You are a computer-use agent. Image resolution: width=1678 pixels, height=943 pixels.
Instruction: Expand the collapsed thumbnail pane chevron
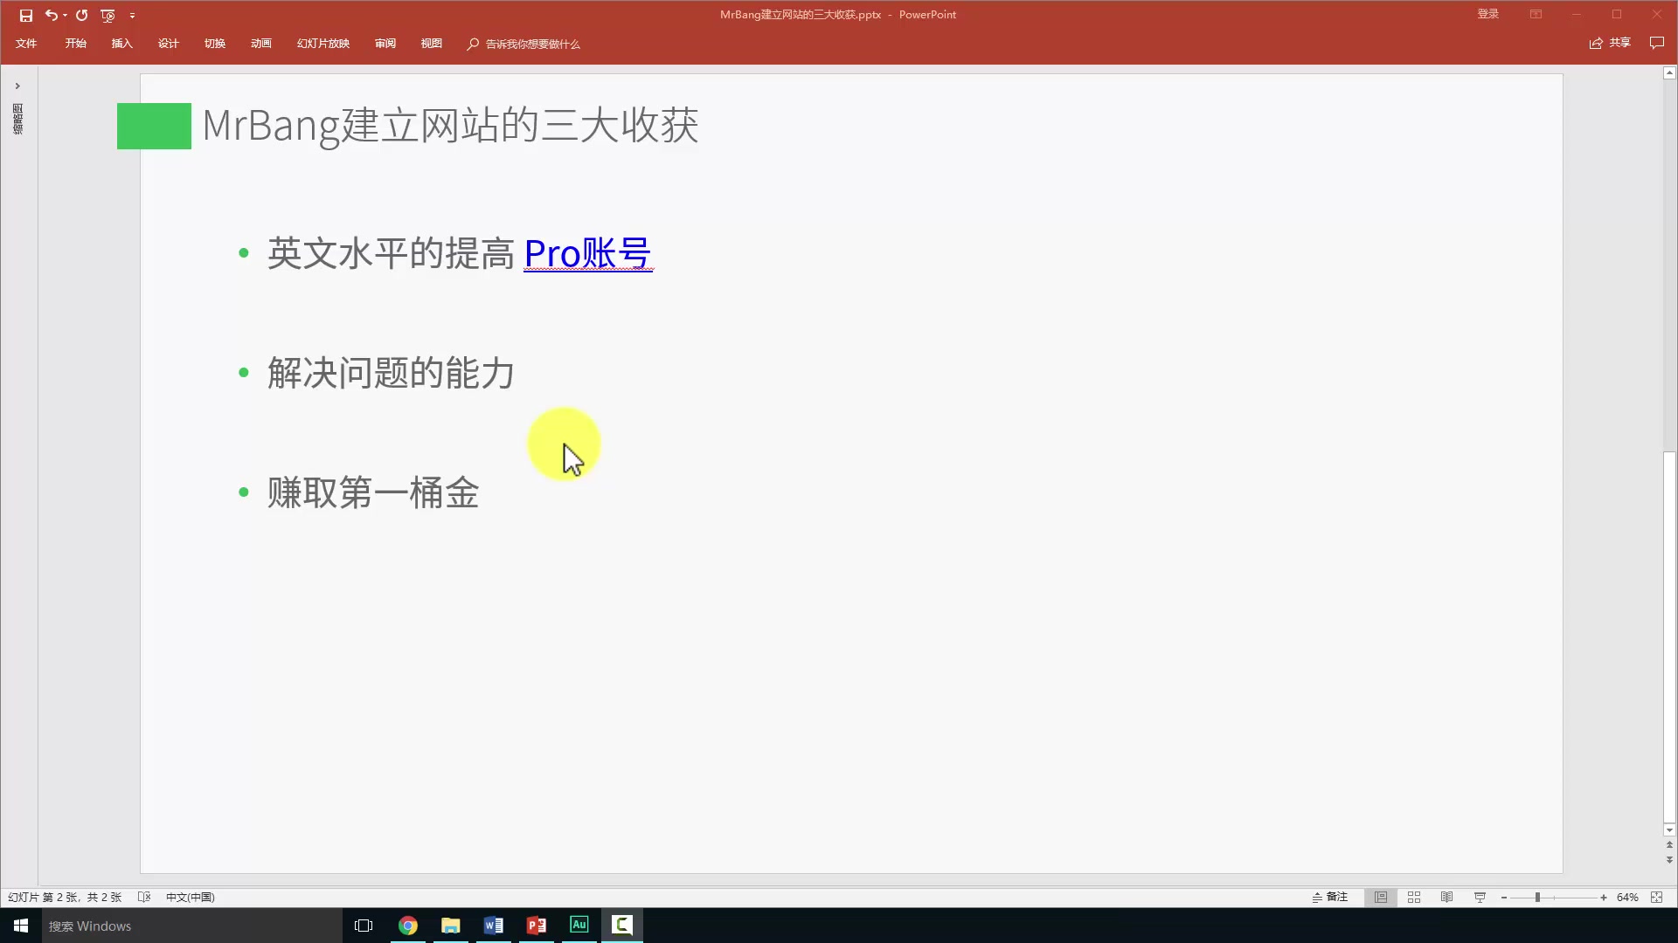click(x=17, y=86)
